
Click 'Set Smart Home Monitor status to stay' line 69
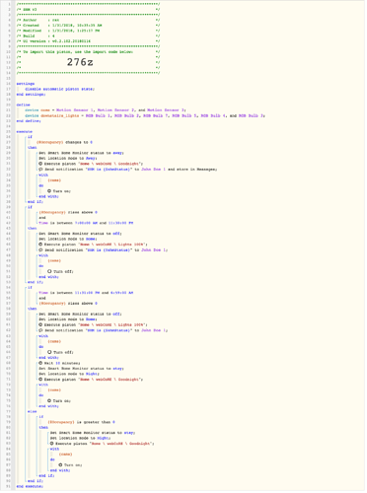click(x=81, y=369)
